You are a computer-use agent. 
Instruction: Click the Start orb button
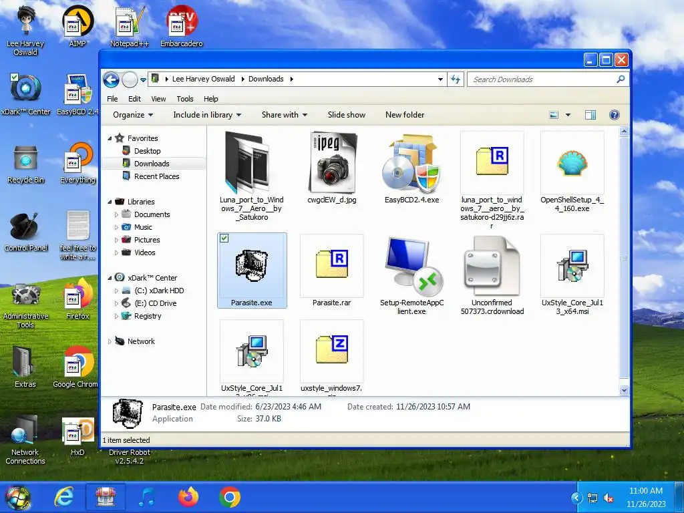18,497
